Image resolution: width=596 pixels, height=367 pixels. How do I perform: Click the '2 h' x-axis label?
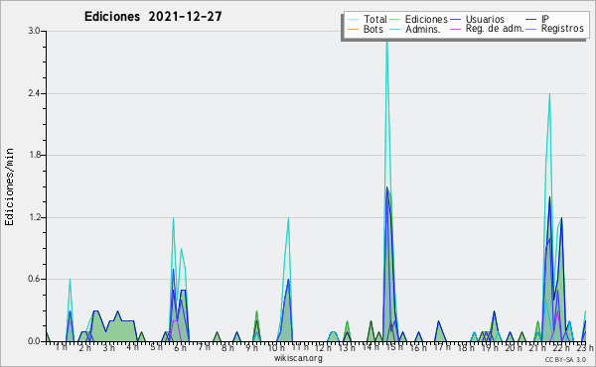[x=84, y=347]
